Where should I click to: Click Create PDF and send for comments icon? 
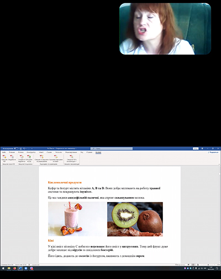(41, 159)
